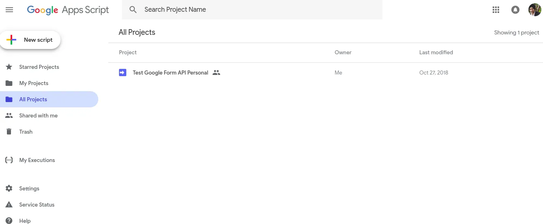Open the notifications bell
543x224 pixels.
pos(515,10)
